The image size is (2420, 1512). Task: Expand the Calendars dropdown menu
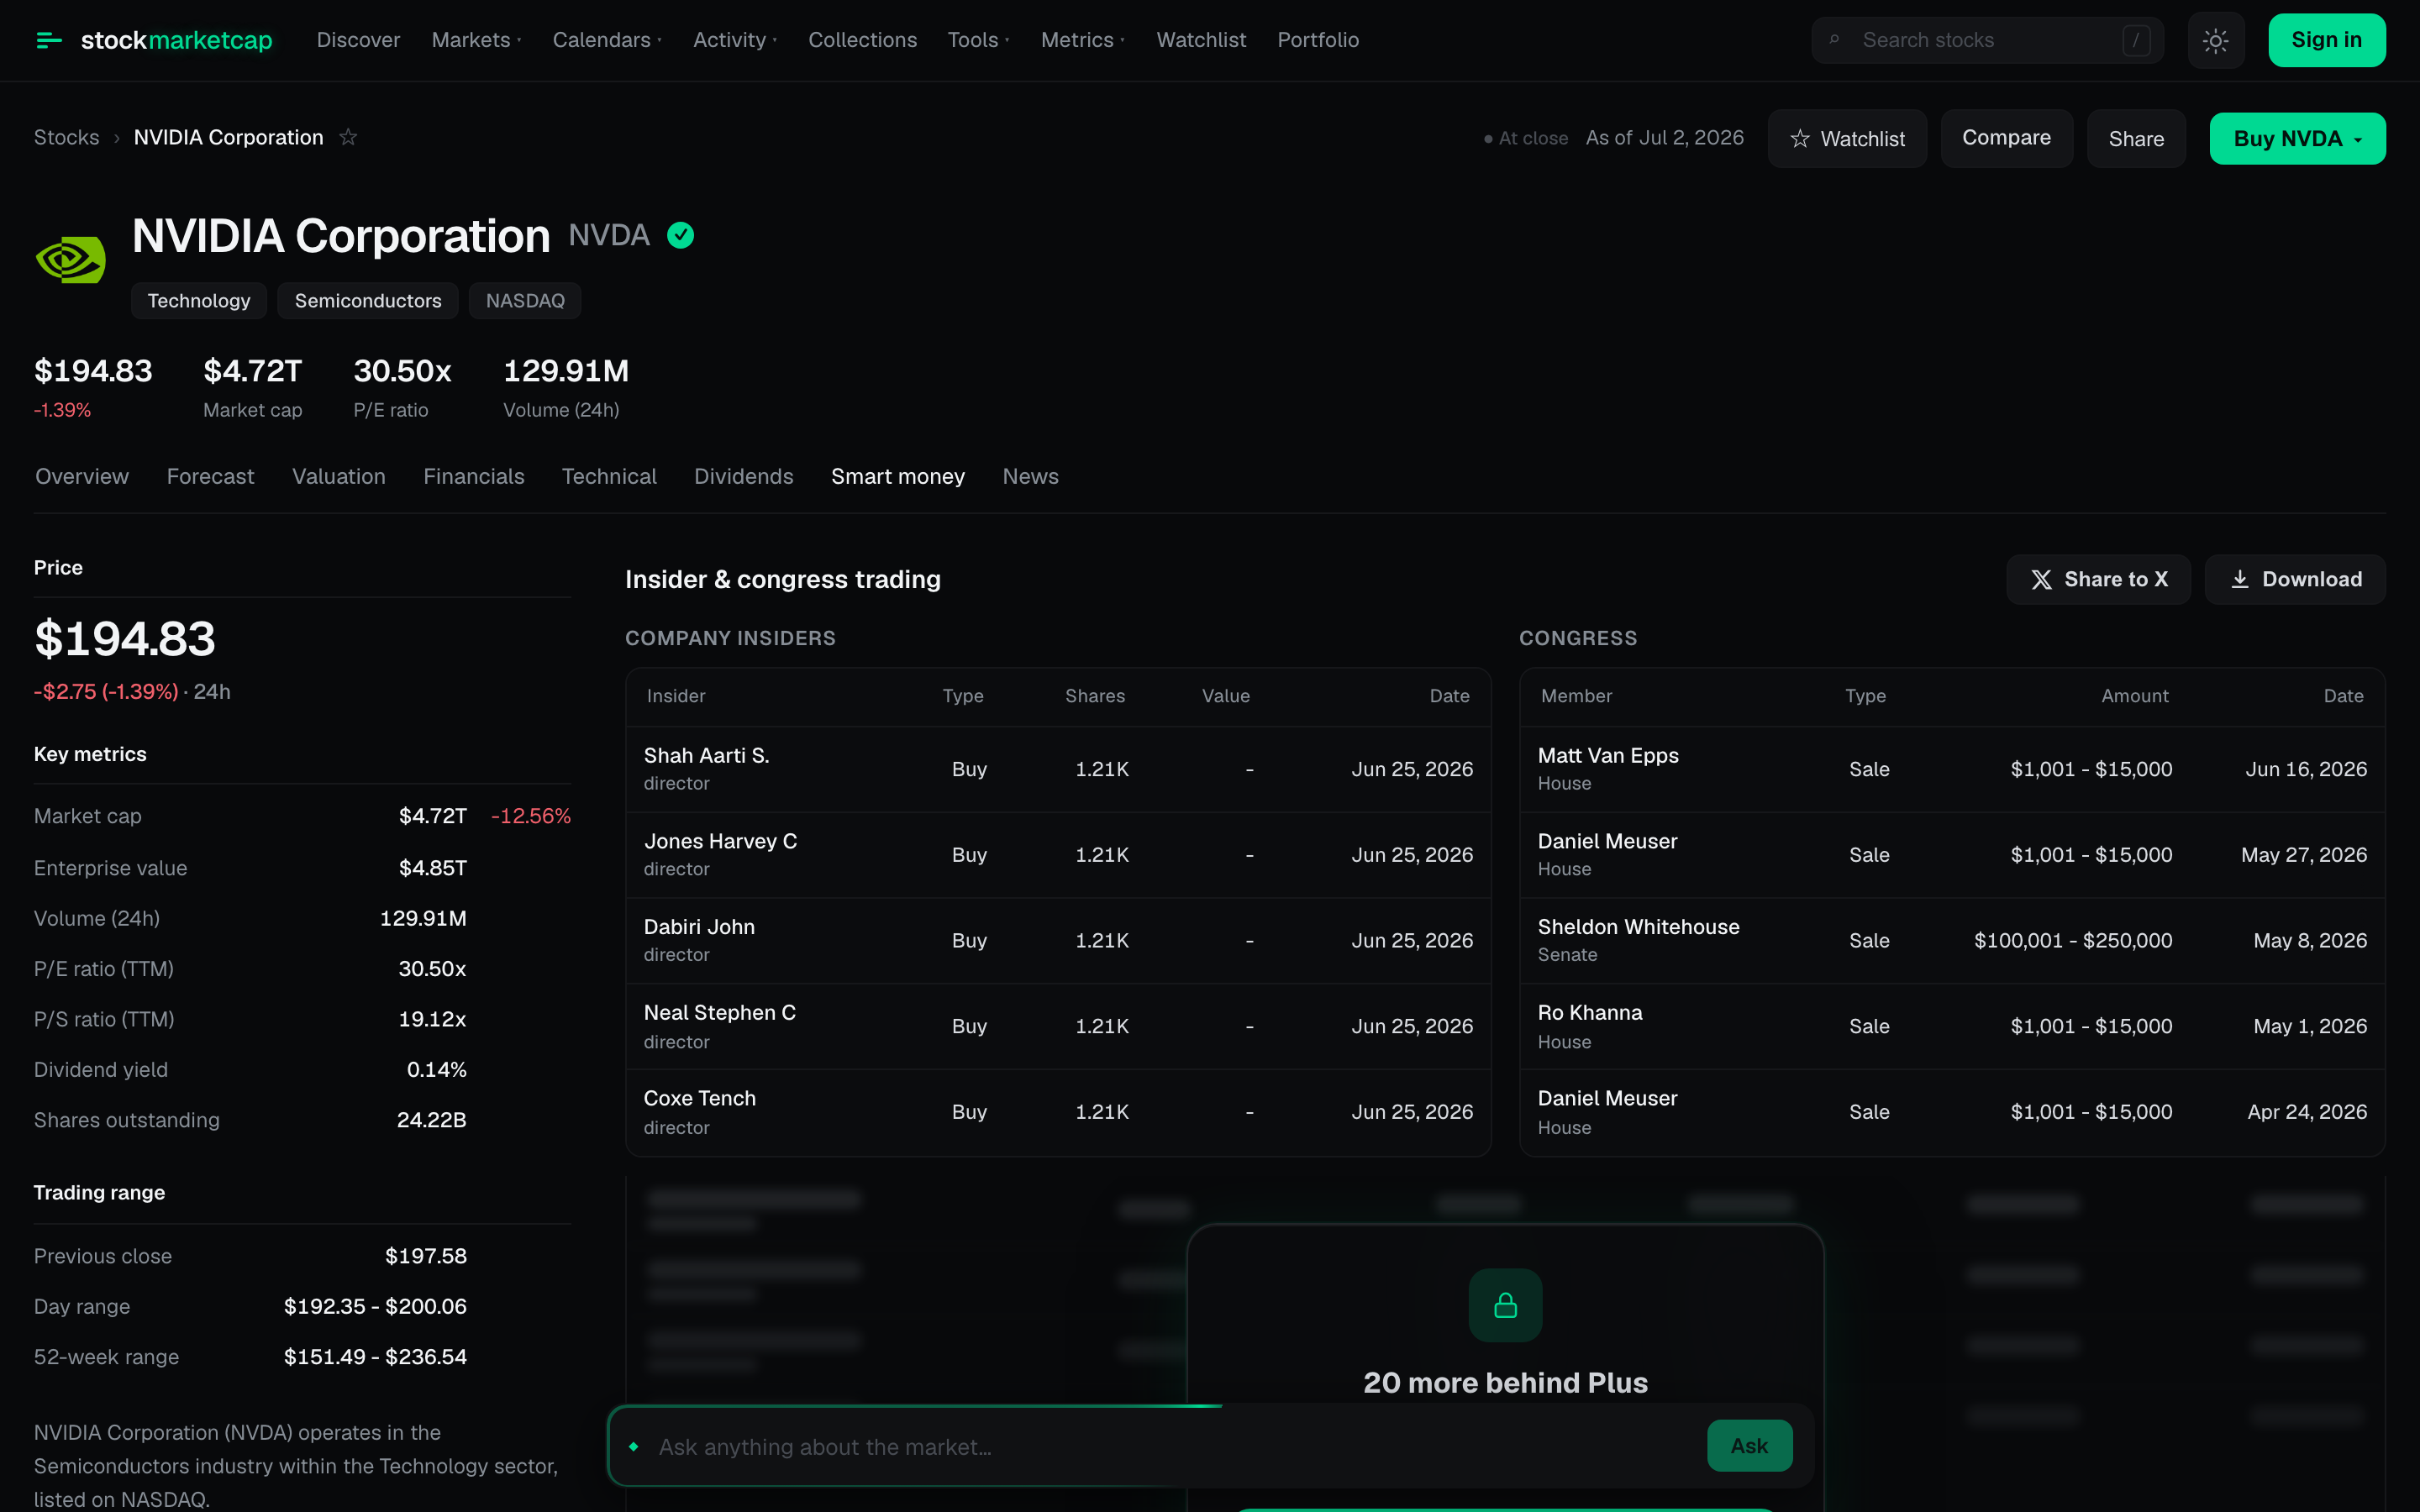point(607,40)
